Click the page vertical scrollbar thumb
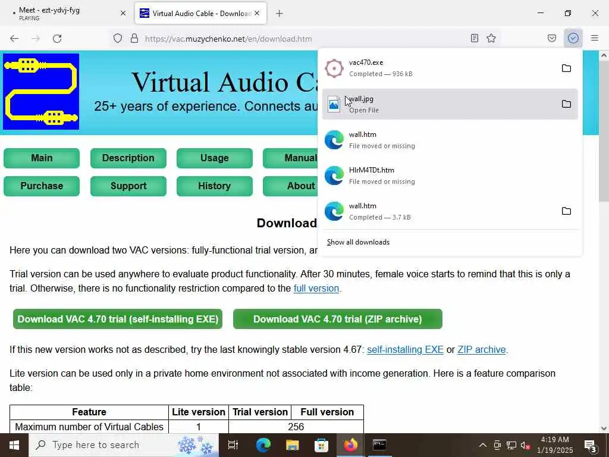609x457 pixels. point(604,131)
